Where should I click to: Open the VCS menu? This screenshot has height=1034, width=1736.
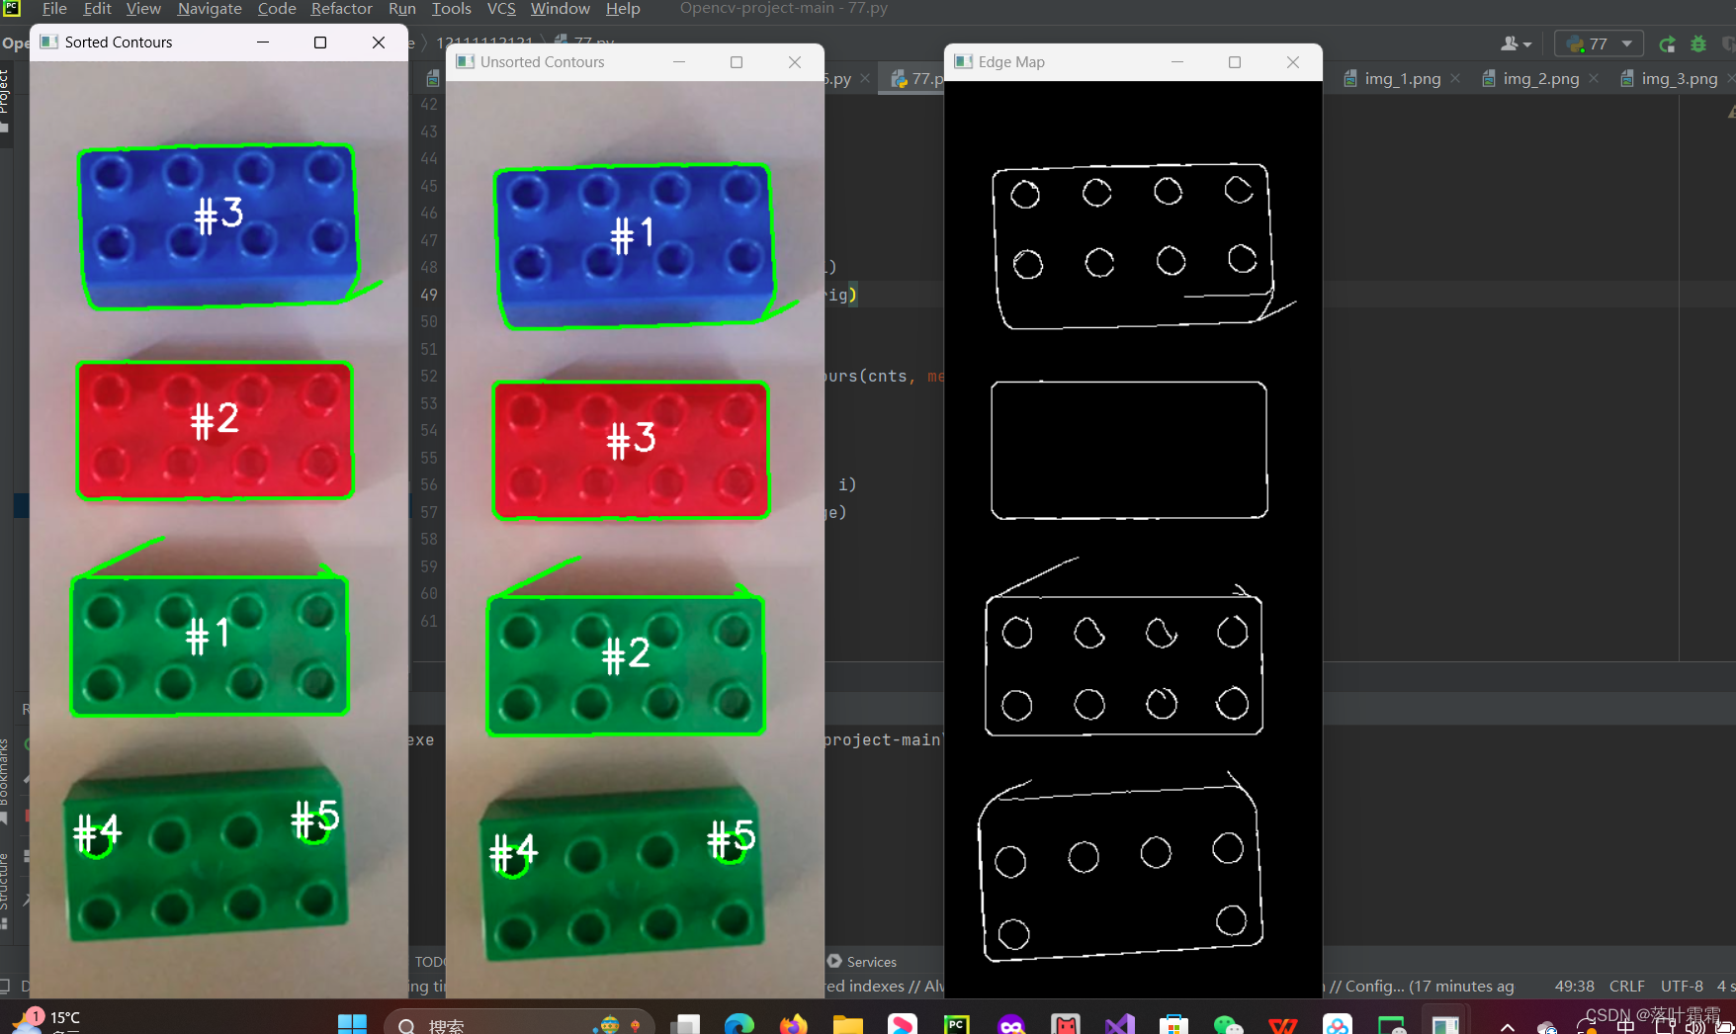pyautogui.click(x=501, y=9)
